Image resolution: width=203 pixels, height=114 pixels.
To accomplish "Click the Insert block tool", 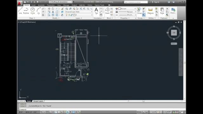I will pyautogui.click(x=107, y=10).
